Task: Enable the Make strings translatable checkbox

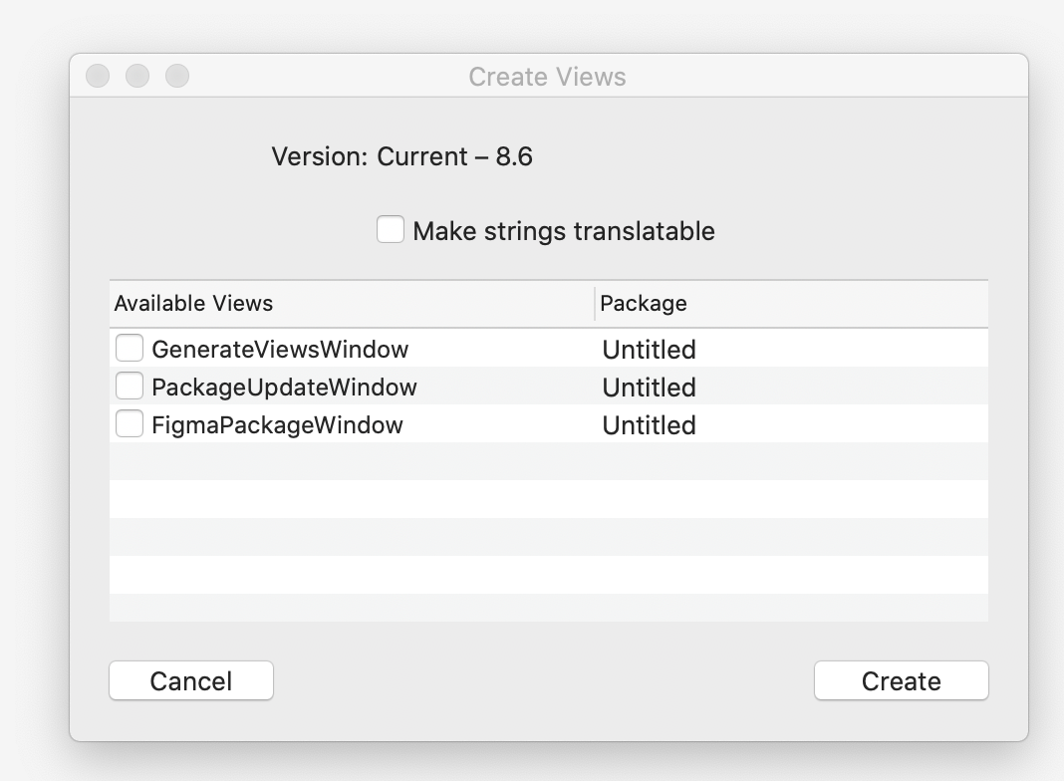Action: coord(391,230)
